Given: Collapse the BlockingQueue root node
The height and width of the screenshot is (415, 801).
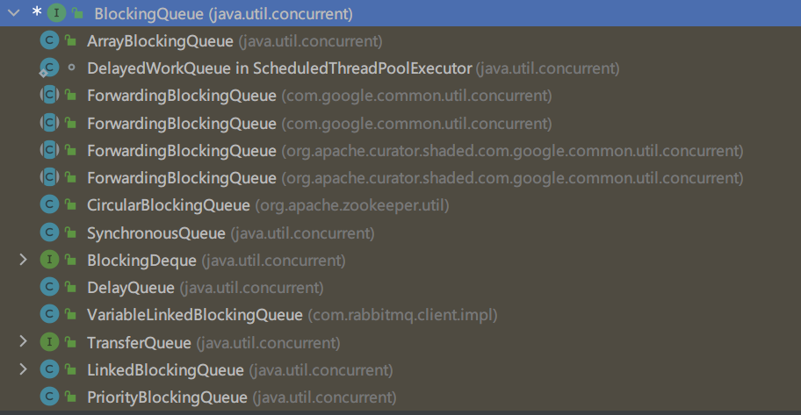Looking at the screenshot, I should (x=12, y=14).
